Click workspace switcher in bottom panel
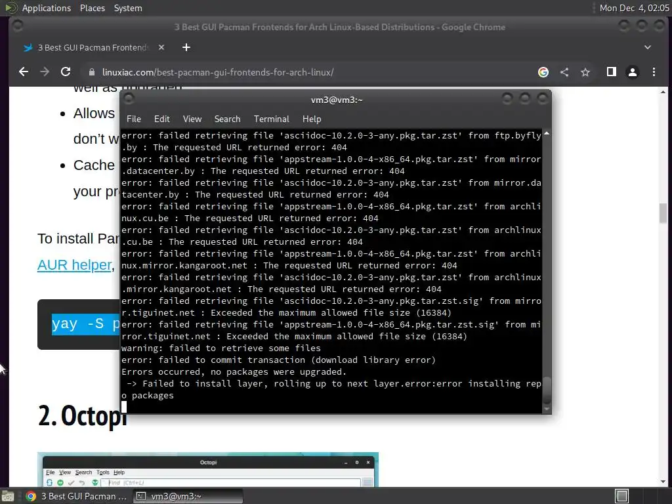672x504 pixels. pyautogui.click(x=622, y=496)
